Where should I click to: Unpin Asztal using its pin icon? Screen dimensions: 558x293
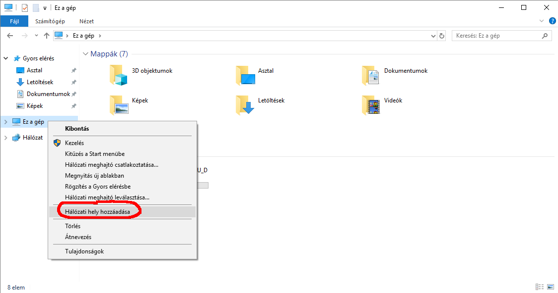tap(73, 70)
